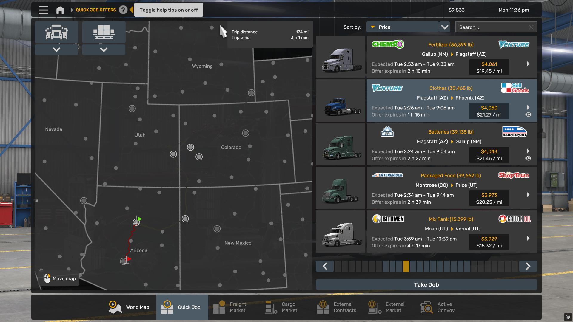Go to the home screen icon
The width and height of the screenshot is (573, 322).
pyautogui.click(x=60, y=10)
